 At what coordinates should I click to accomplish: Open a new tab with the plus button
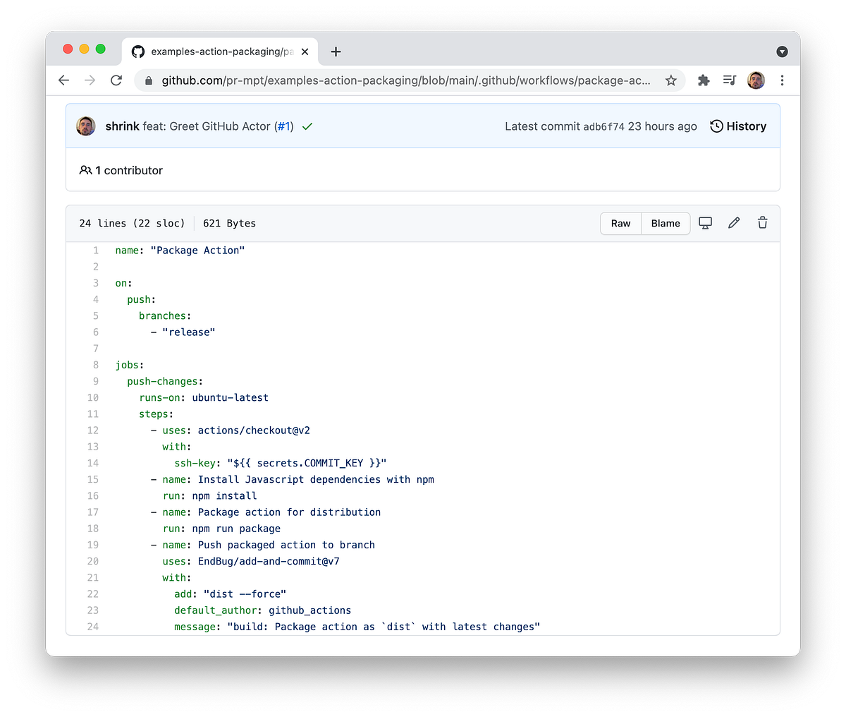(336, 52)
